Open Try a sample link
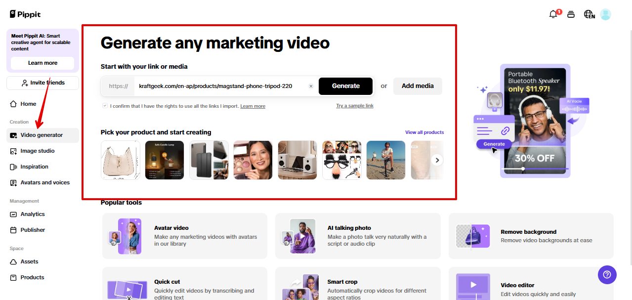632x300 pixels. coord(355,106)
